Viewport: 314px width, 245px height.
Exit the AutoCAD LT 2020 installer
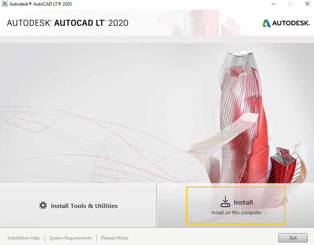[x=293, y=238]
